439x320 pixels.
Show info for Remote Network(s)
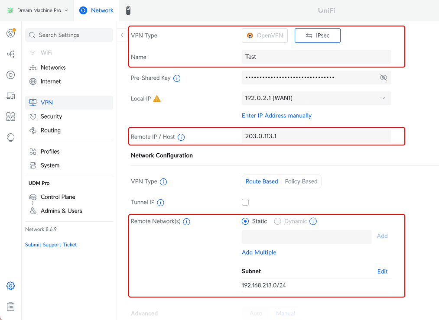187,222
